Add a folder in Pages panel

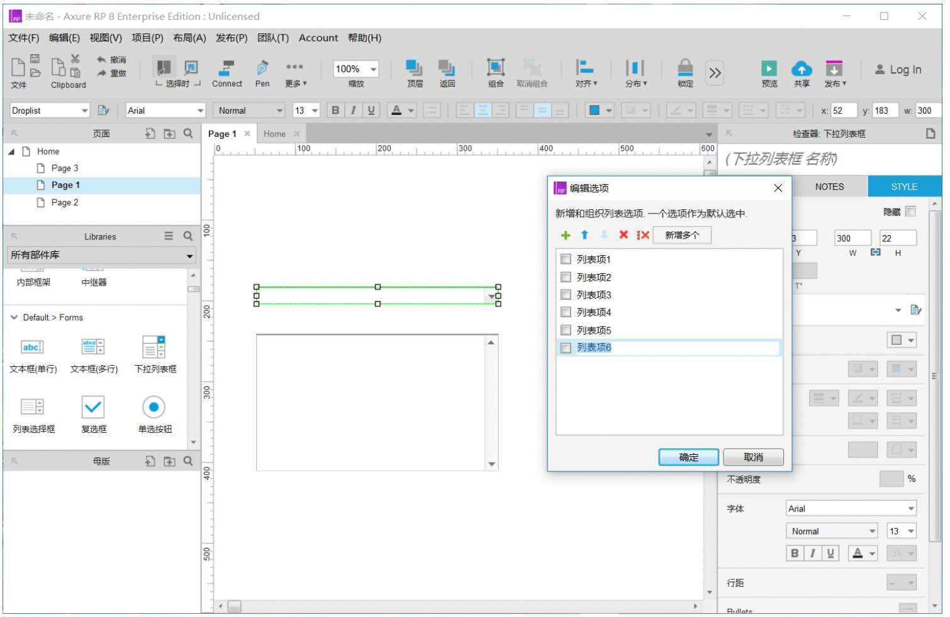coord(169,133)
